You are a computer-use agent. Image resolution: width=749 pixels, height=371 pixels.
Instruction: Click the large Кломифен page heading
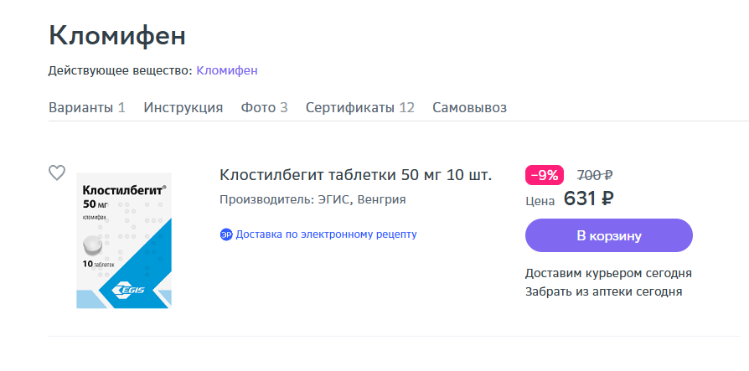click(117, 36)
